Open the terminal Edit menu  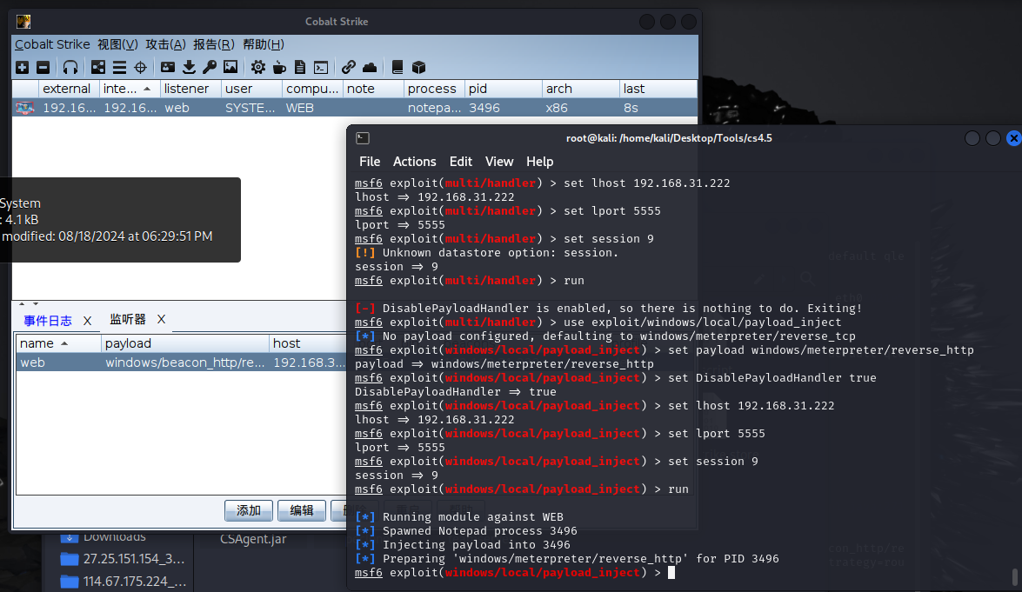(461, 162)
